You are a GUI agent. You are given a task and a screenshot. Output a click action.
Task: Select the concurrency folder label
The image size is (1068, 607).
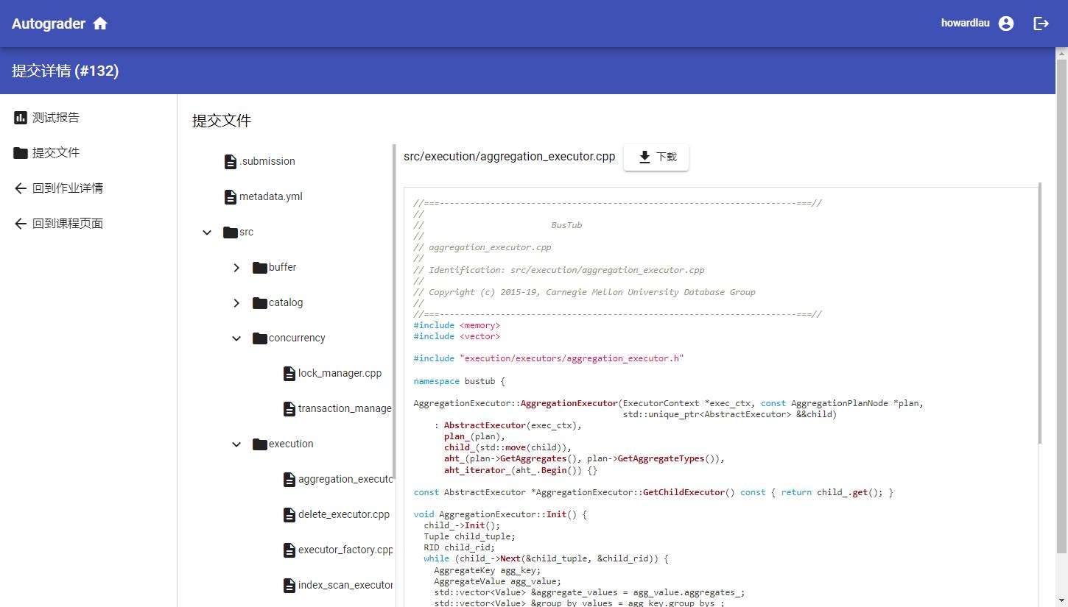point(297,338)
